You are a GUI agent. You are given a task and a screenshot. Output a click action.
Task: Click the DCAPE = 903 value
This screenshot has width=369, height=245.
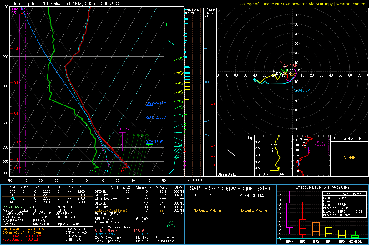pos(13,221)
